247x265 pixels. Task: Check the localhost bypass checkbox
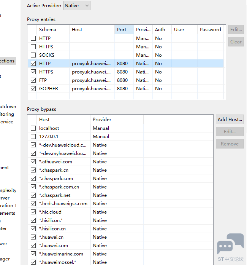(x=33, y=128)
